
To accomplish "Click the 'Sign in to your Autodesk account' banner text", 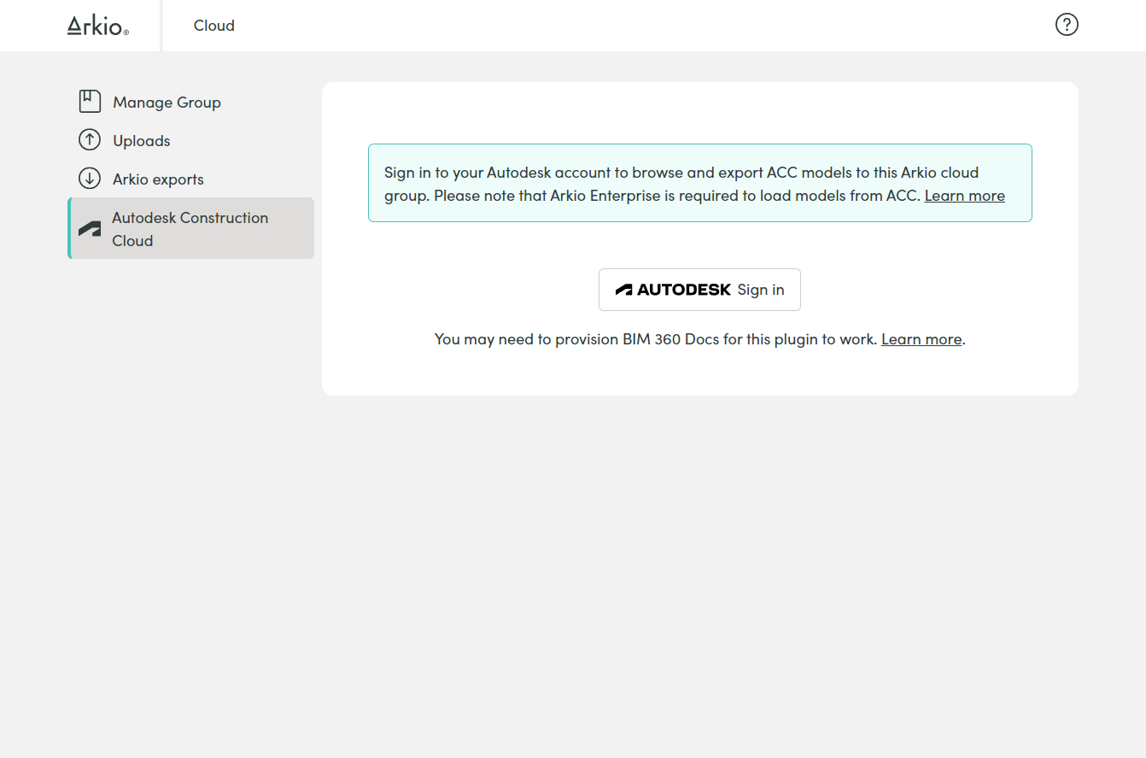I will (x=694, y=184).
